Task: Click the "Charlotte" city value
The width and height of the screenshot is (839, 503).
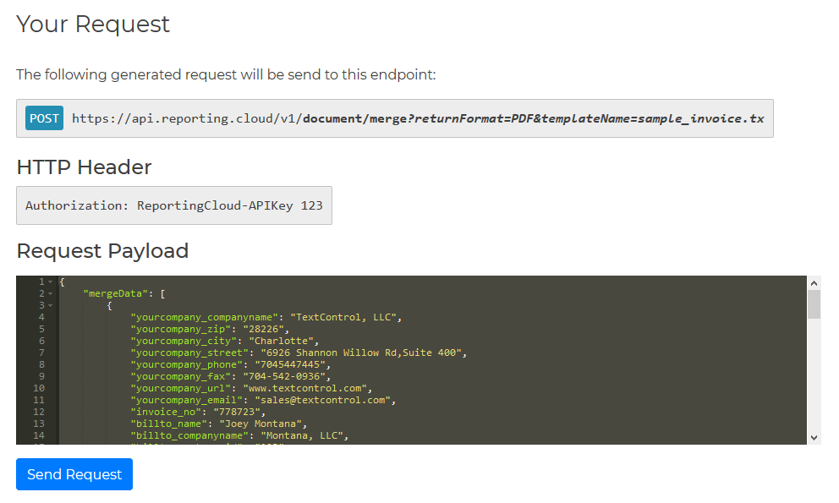Action: pyautogui.click(x=281, y=341)
